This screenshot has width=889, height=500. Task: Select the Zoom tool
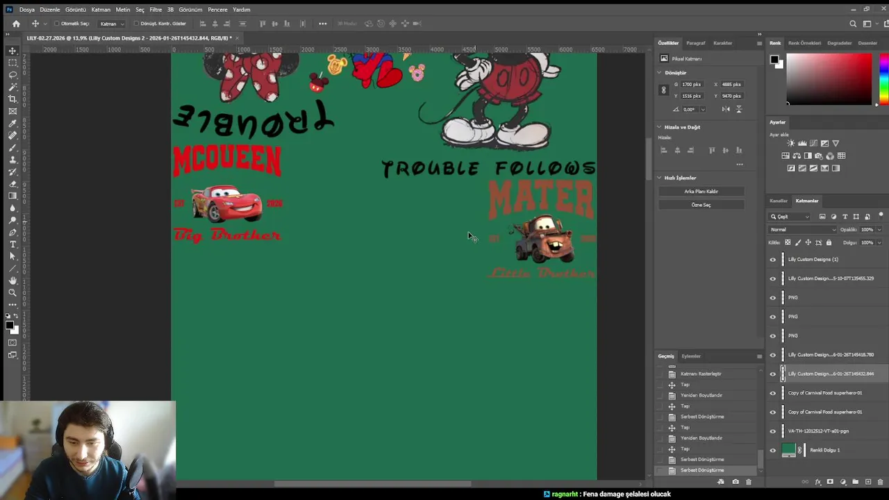13,292
